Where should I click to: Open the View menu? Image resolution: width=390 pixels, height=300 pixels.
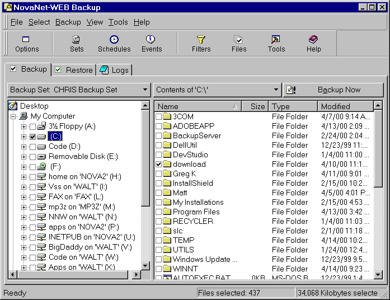[95, 22]
